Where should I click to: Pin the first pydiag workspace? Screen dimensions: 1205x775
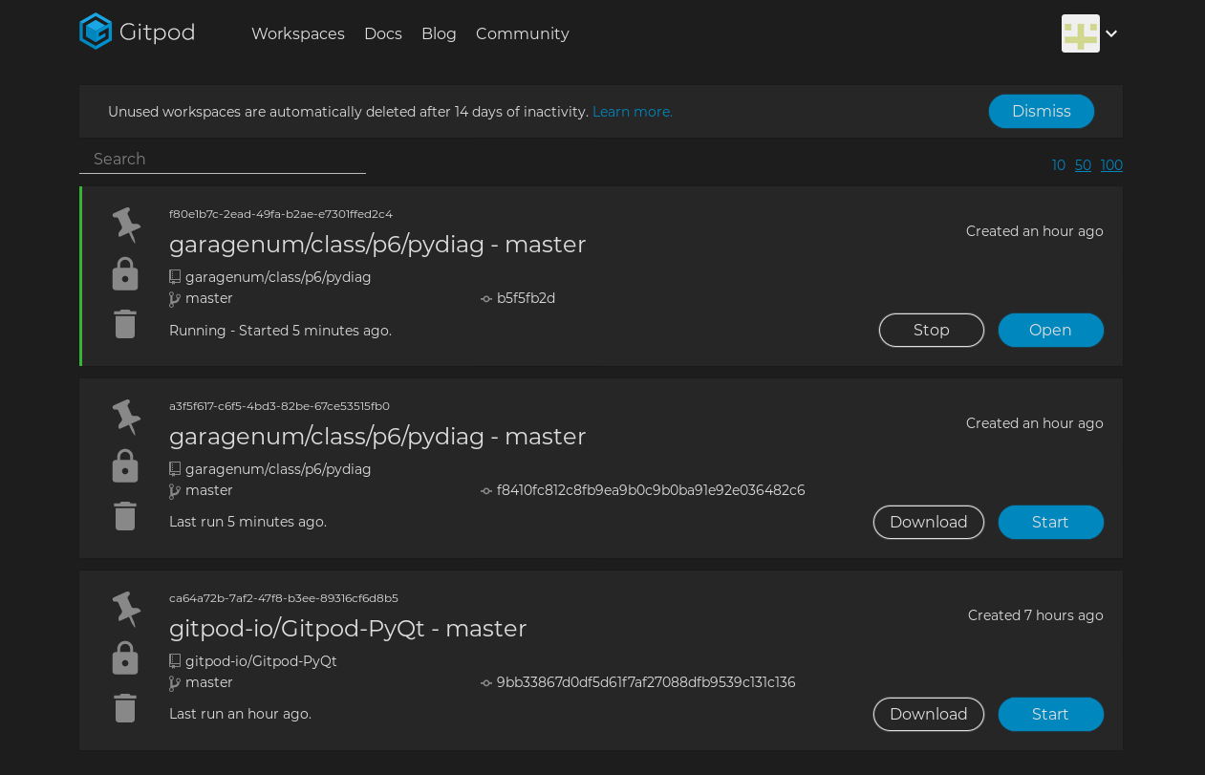click(x=124, y=224)
